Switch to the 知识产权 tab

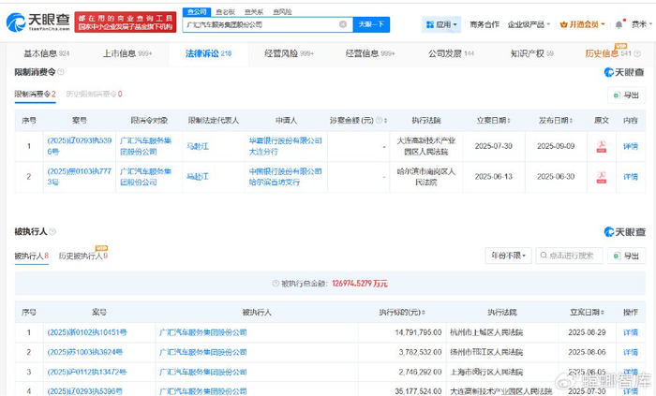[x=531, y=53]
